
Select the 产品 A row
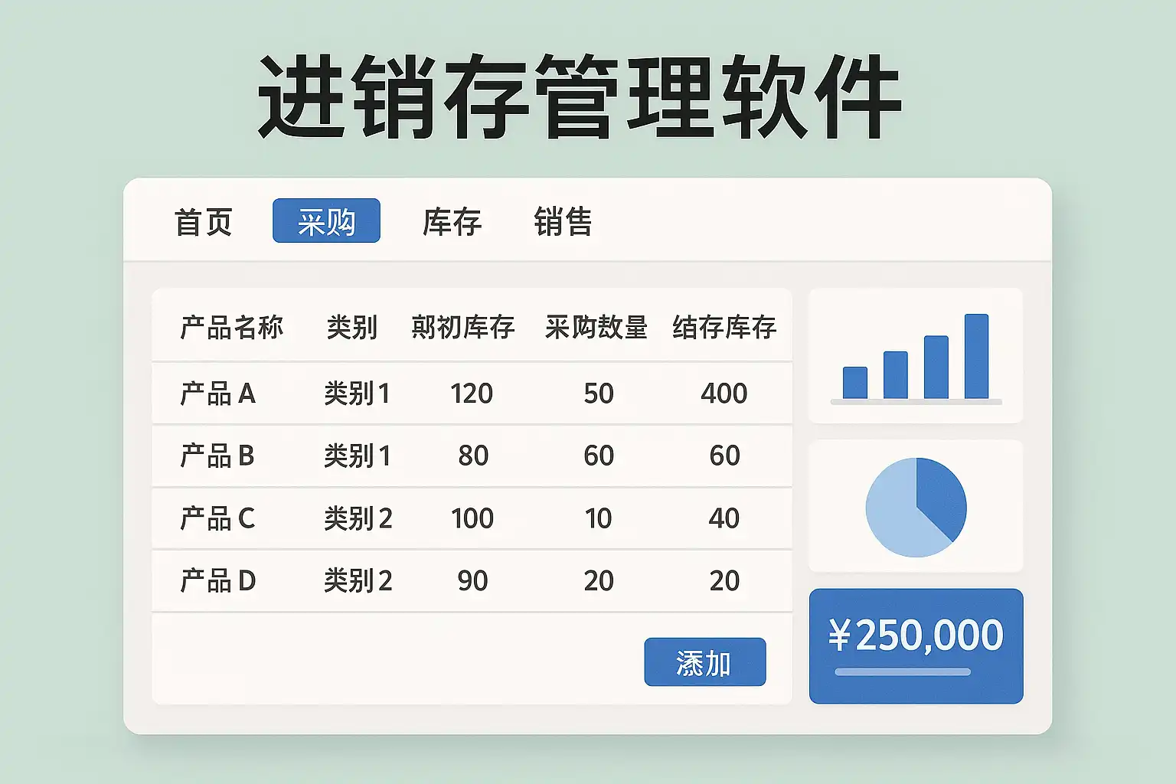point(472,394)
